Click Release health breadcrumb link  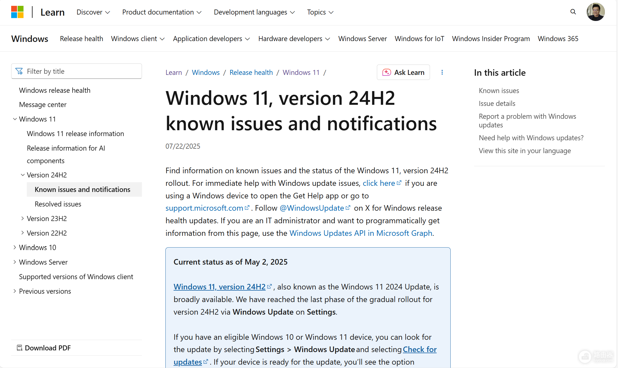pos(251,72)
